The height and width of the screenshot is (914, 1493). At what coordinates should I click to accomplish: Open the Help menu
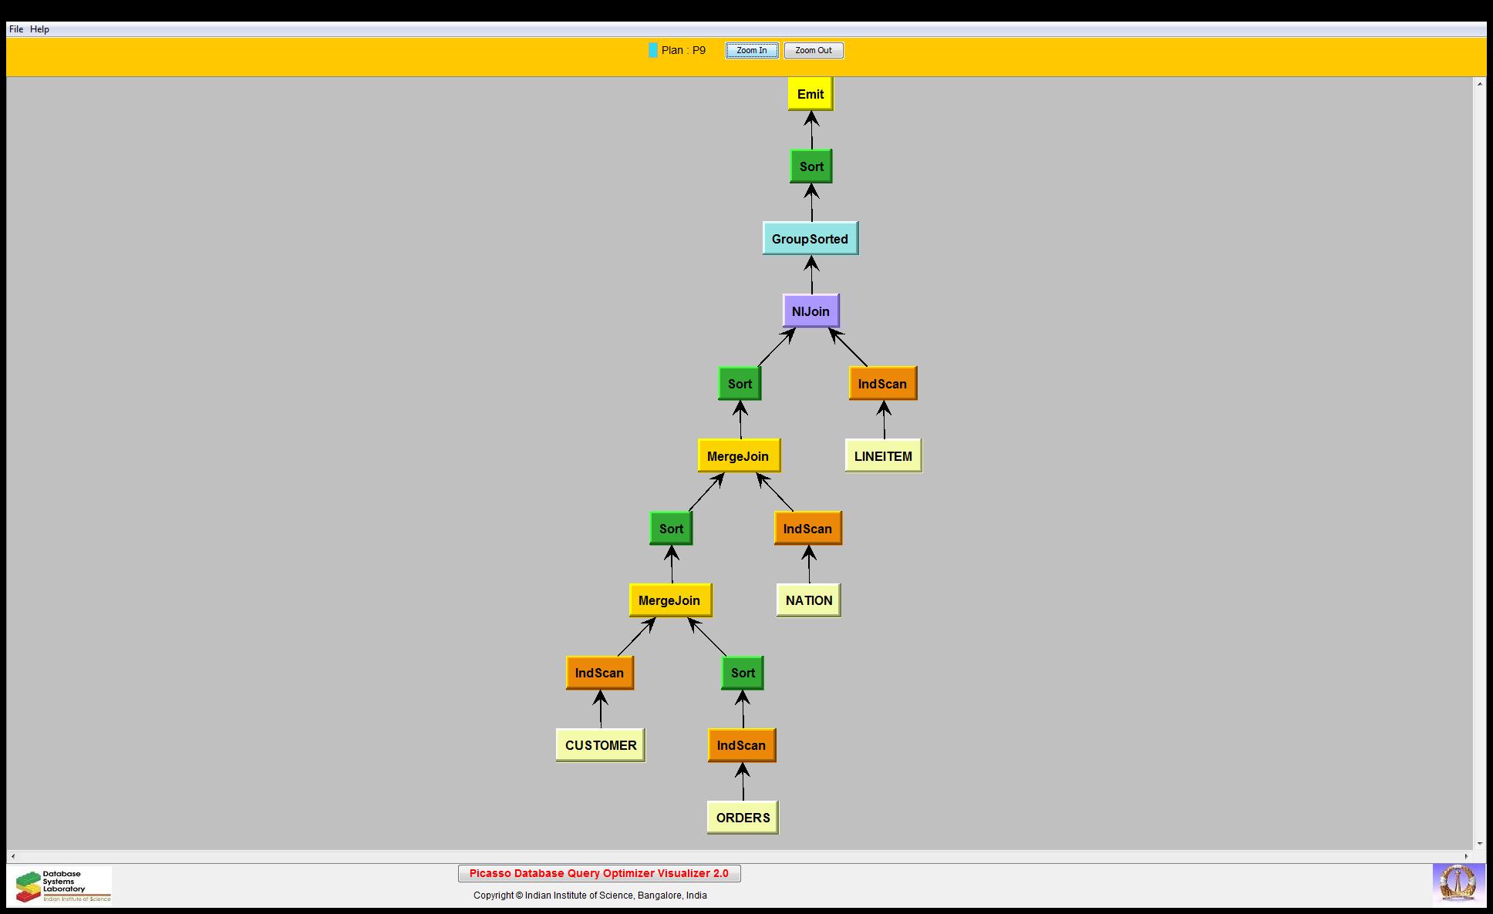tap(39, 29)
